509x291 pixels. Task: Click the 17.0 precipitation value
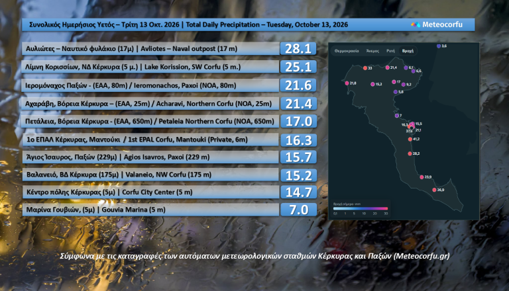click(x=299, y=121)
